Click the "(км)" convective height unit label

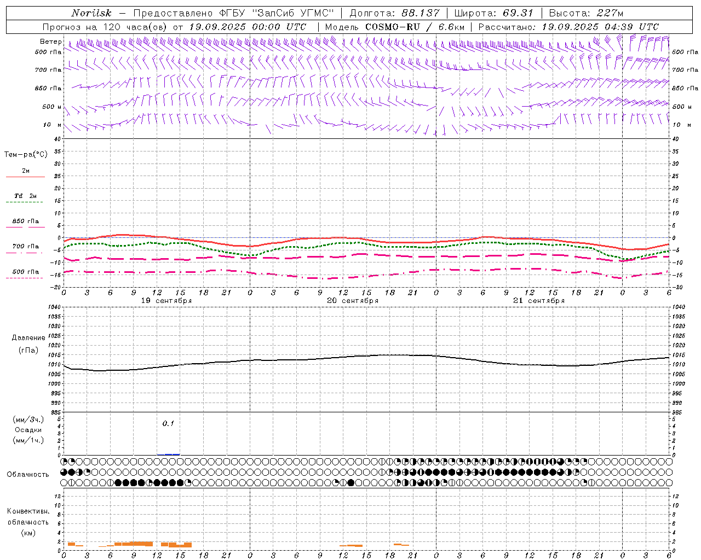pyautogui.click(x=28, y=533)
